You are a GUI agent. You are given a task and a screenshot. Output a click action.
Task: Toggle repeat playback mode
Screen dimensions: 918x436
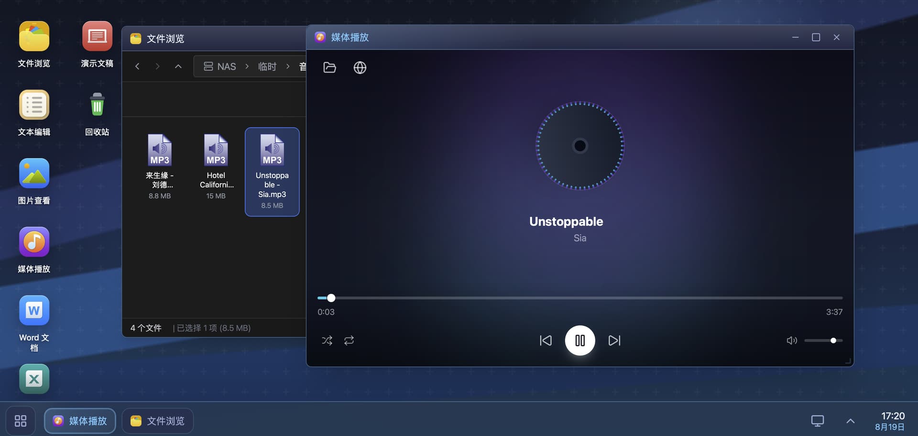coord(349,340)
